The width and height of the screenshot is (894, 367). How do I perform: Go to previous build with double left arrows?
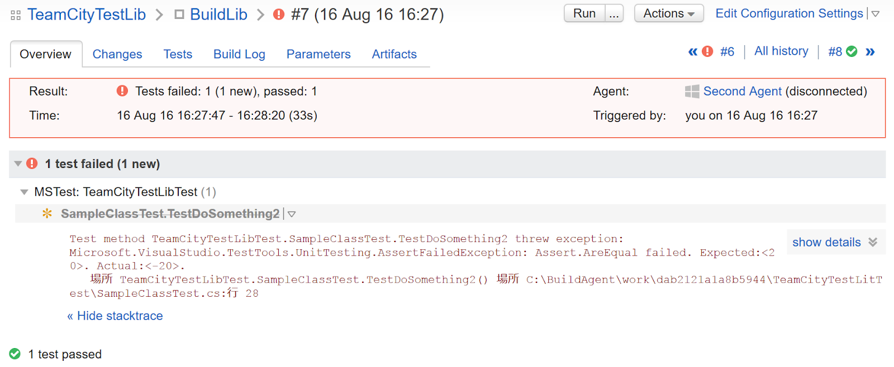tap(693, 52)
